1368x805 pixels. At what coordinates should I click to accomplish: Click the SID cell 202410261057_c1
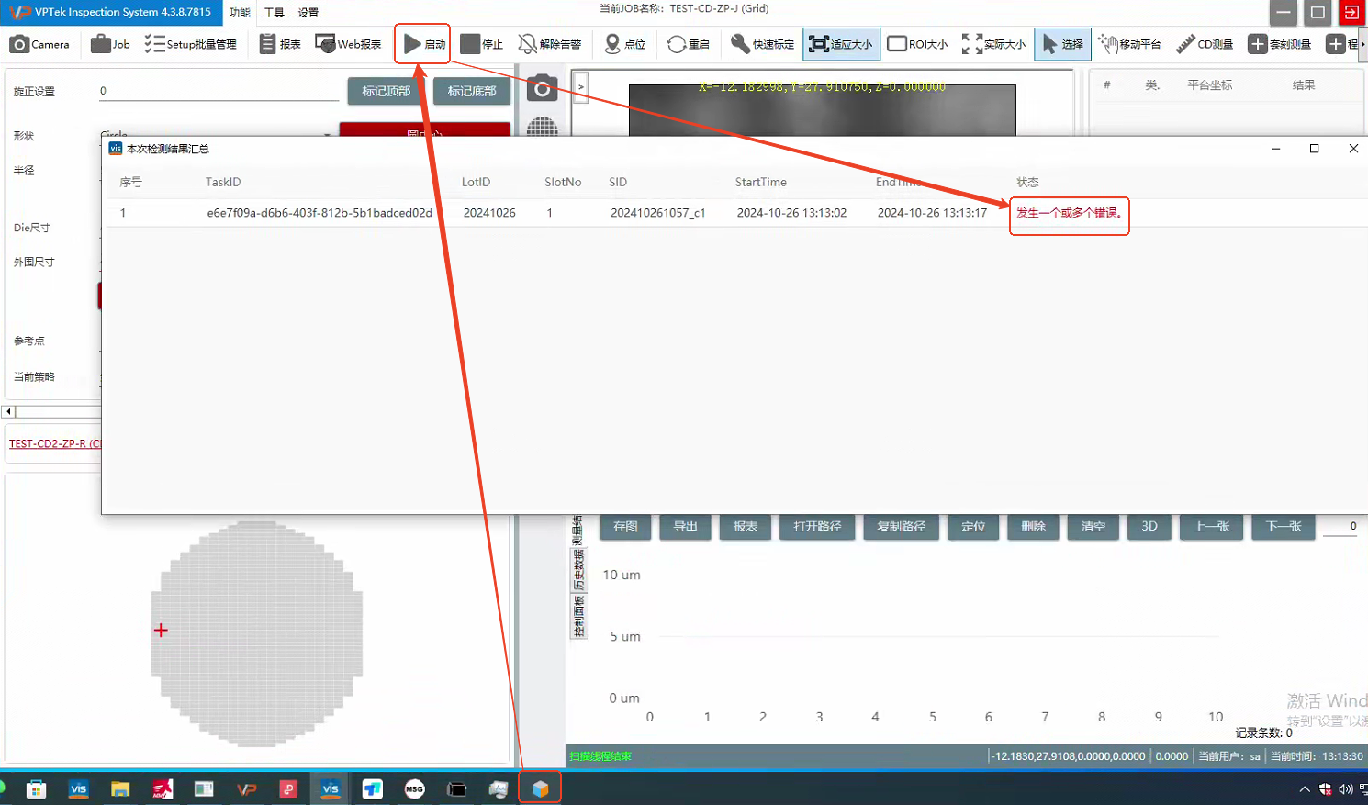[x=657, y=213]
